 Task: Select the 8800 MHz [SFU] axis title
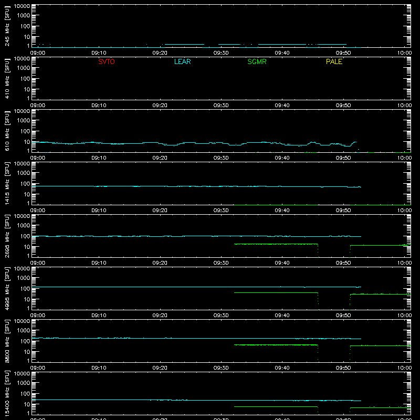(x=7, y=341)
